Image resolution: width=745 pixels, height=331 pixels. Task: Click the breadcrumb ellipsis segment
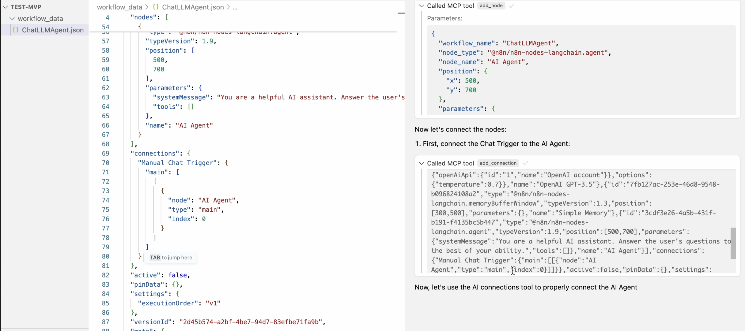235,7
